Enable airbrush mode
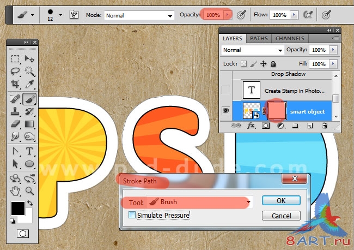 pyautogui.click(x=308, y=15)
